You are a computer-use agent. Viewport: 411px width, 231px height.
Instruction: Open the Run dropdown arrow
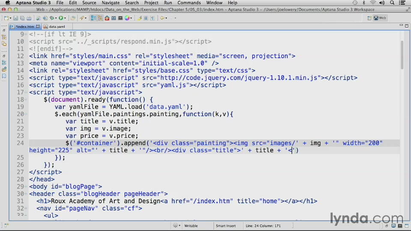coord(65,18)
